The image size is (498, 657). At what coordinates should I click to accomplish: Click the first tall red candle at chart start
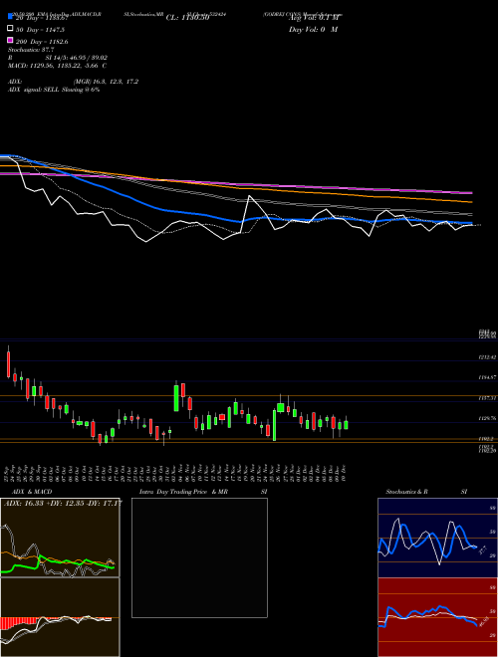(8, 363)
